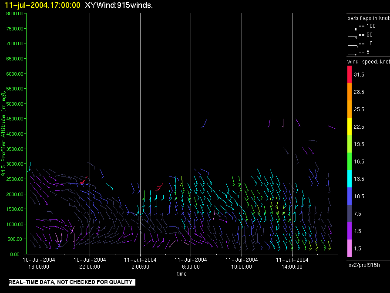Image resolution: width=390 pixels, height=293 pixels.
Task: Select the yellow 22.5 knot color swatch
Action: pos(350,127)
